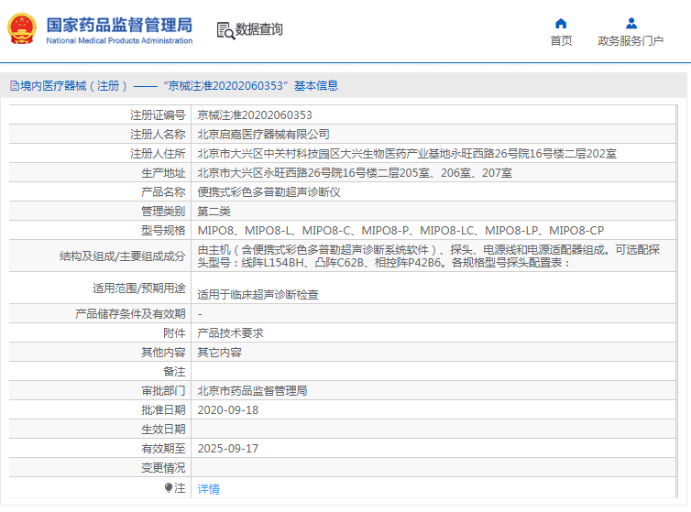The width and height of the screenshot is (691, 512).
Task: Click the national emblem logo
Action: [22, 29]
